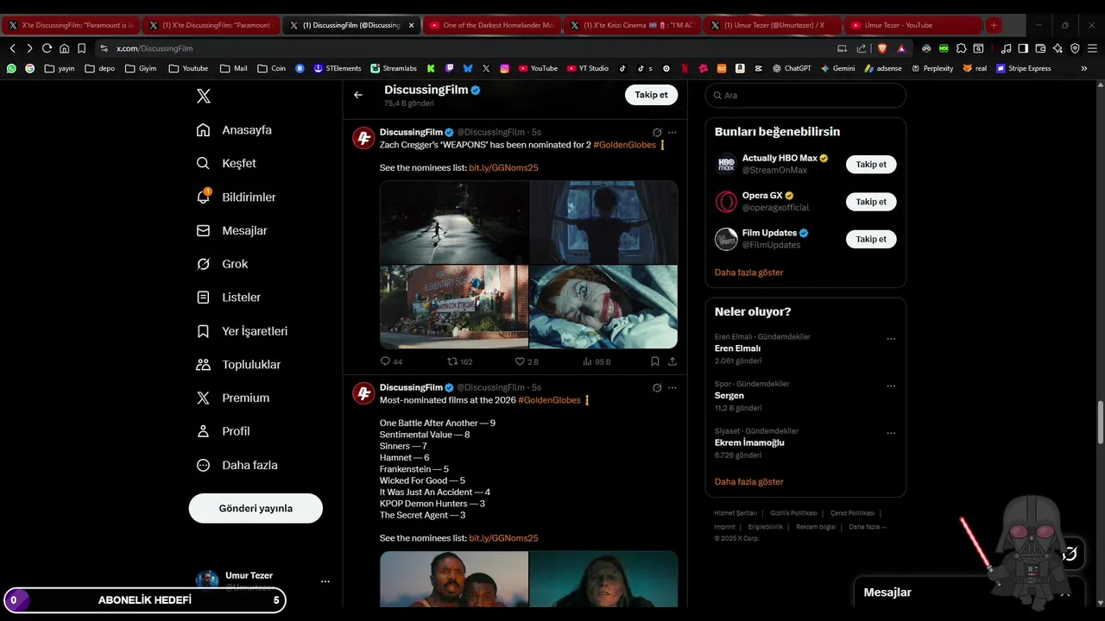Click #GoldenGlobes hashtag in the Most-nominated post
Viewport: 1105px width, 621px height.
coord(549,400)
